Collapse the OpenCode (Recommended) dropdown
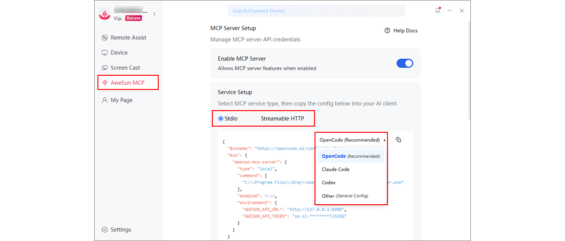Image resolution: width=565 pixels, height=241 pixels. (352, 140)
